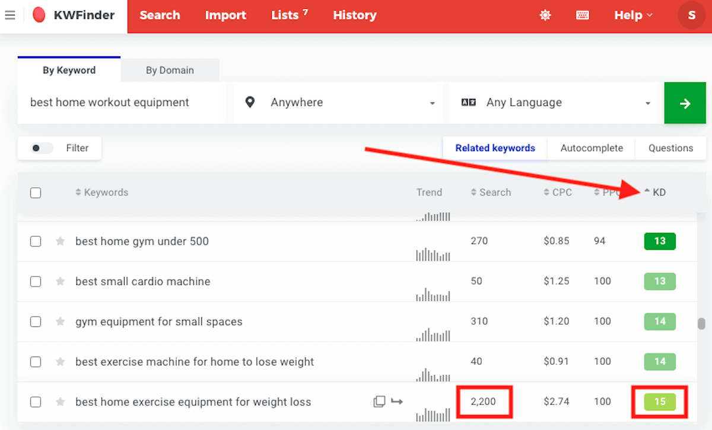Check the select-all keywords checkbox
Viewport: 712px width, 430px height.
[x=36, y=192]
